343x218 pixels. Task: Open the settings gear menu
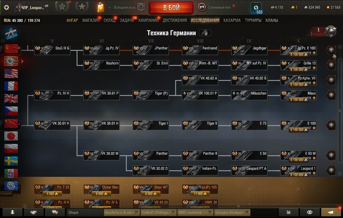7,7
